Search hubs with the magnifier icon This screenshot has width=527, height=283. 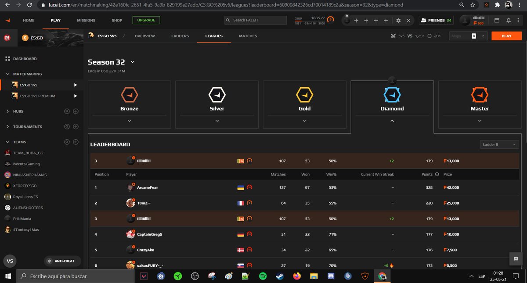(x=67, y=111)
